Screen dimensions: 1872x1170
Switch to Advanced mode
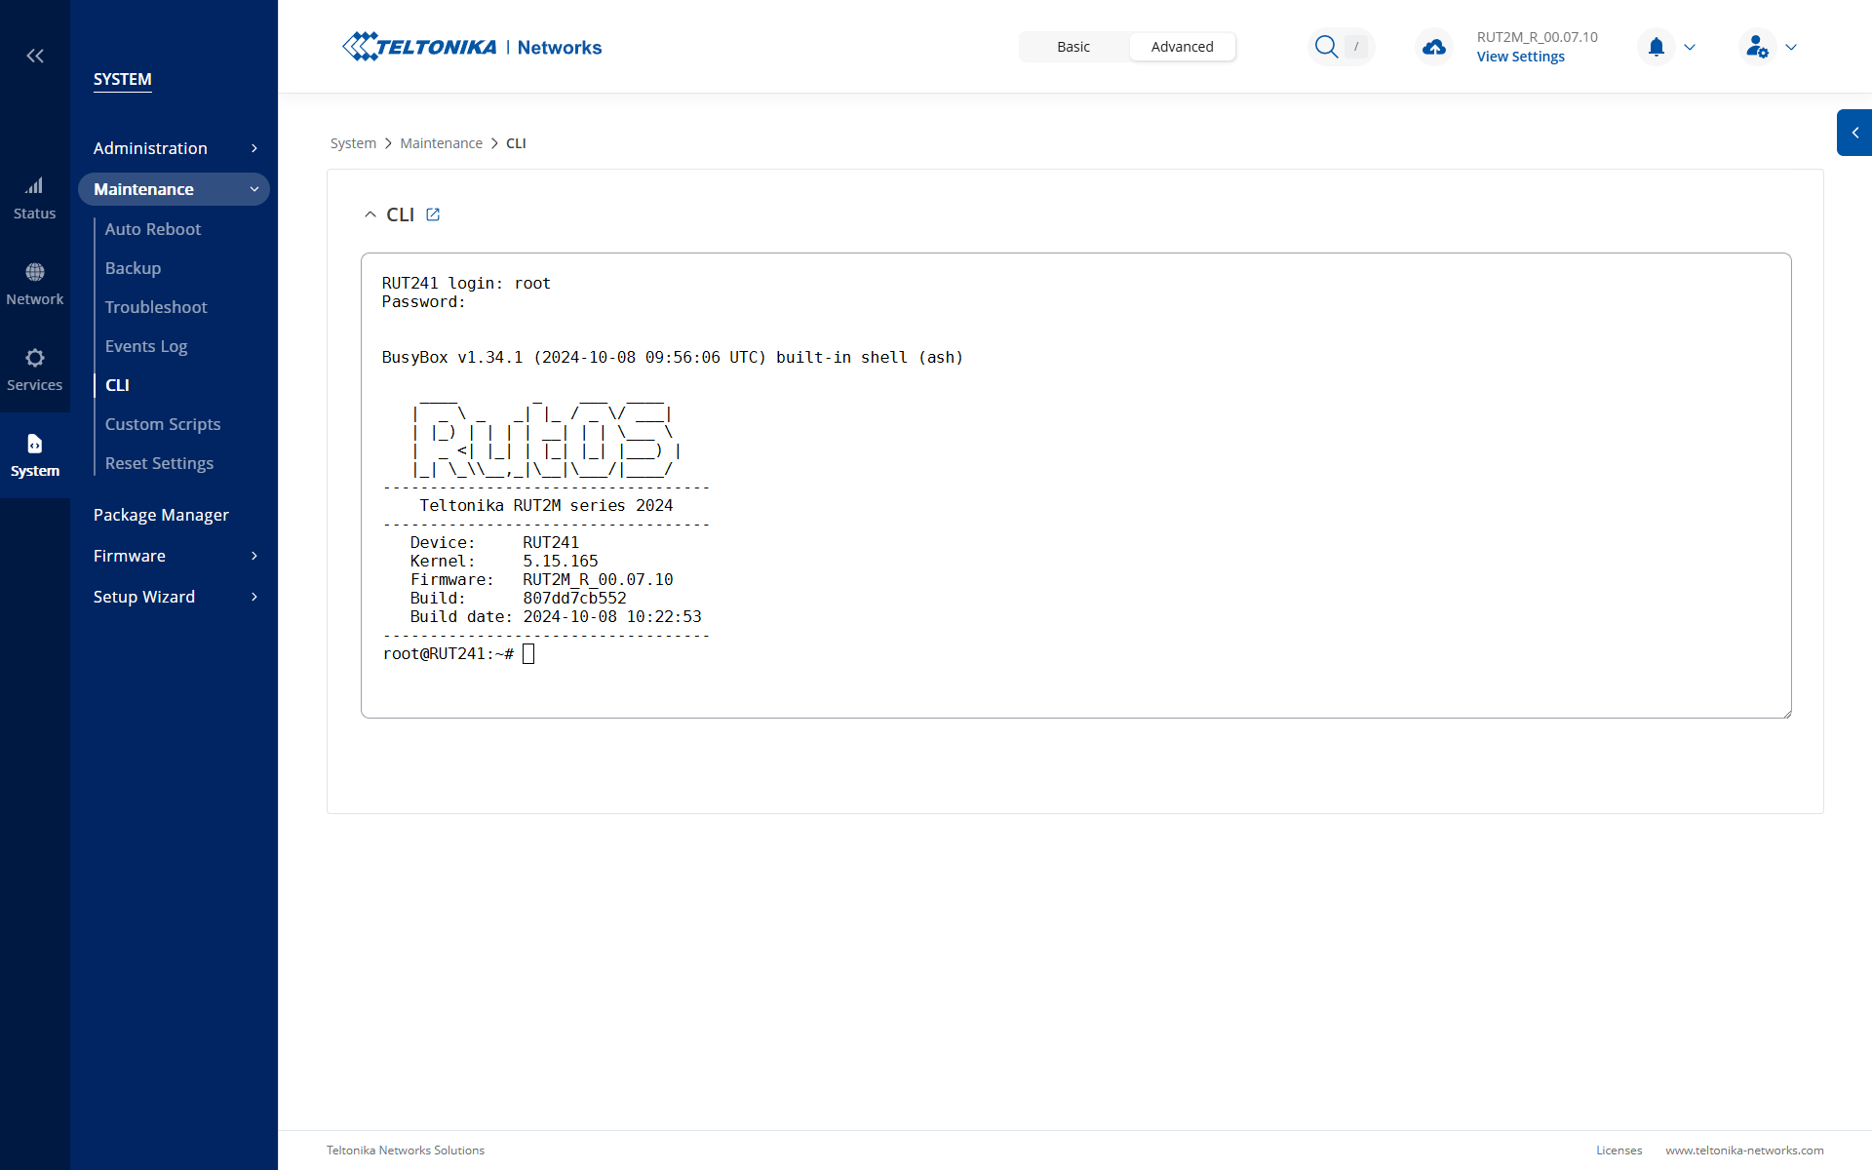click(1182, 47)
